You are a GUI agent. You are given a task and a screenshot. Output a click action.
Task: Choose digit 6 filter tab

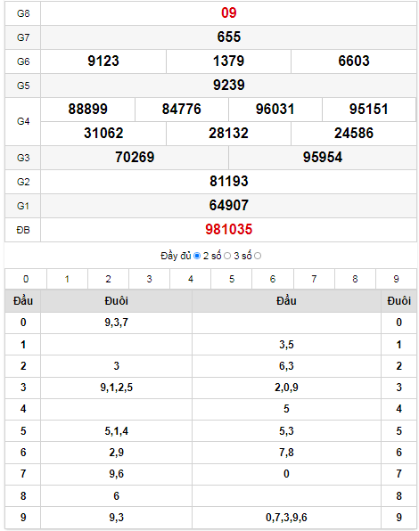[x=273, y=279]
